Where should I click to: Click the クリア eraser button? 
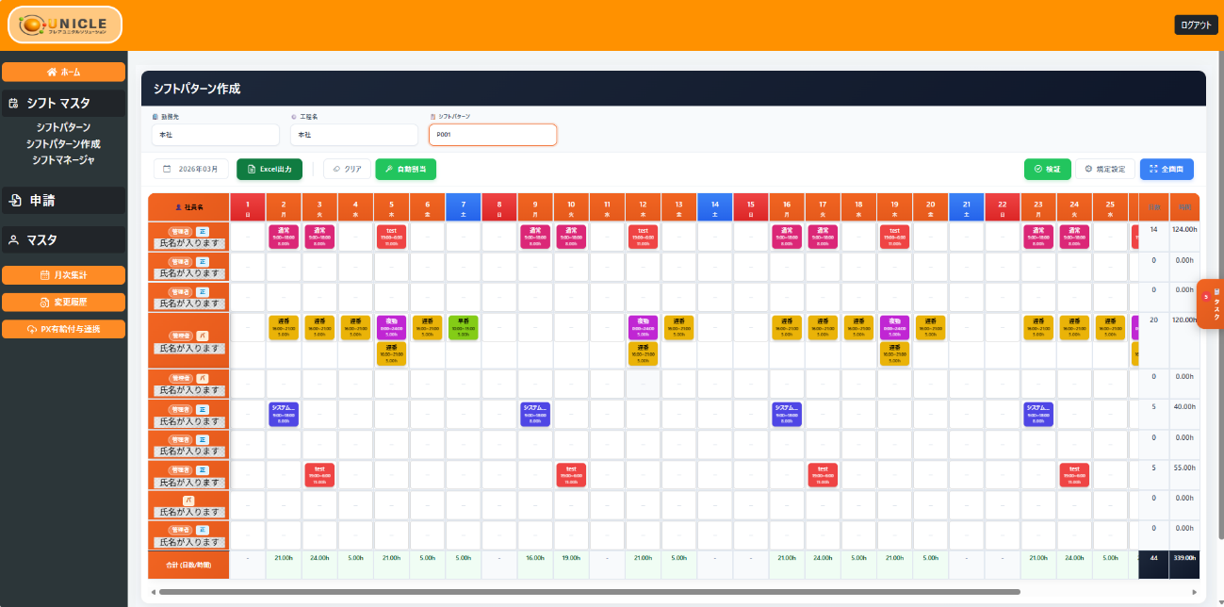347,170
